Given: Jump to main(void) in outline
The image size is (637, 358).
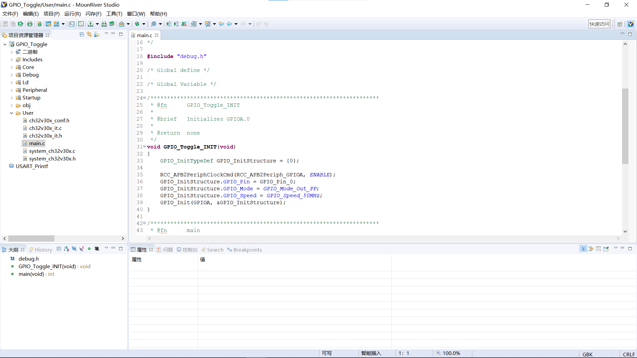Looking at the screenshot, I should (36, 274).
